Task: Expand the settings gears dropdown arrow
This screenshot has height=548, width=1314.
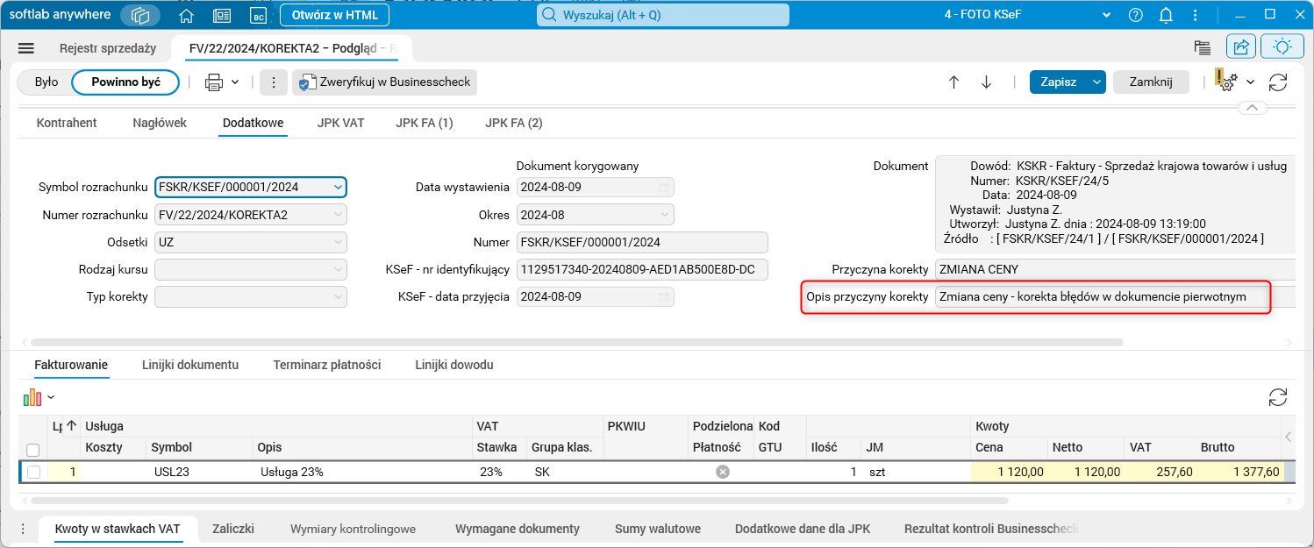Action: (1250, 82)
